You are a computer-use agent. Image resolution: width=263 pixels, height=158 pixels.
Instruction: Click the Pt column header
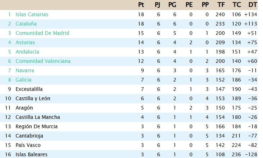[x=141, y=5]
